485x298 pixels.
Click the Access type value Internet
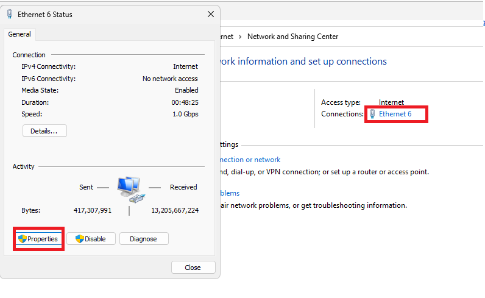pyautogui.click(x=391, y=102)
